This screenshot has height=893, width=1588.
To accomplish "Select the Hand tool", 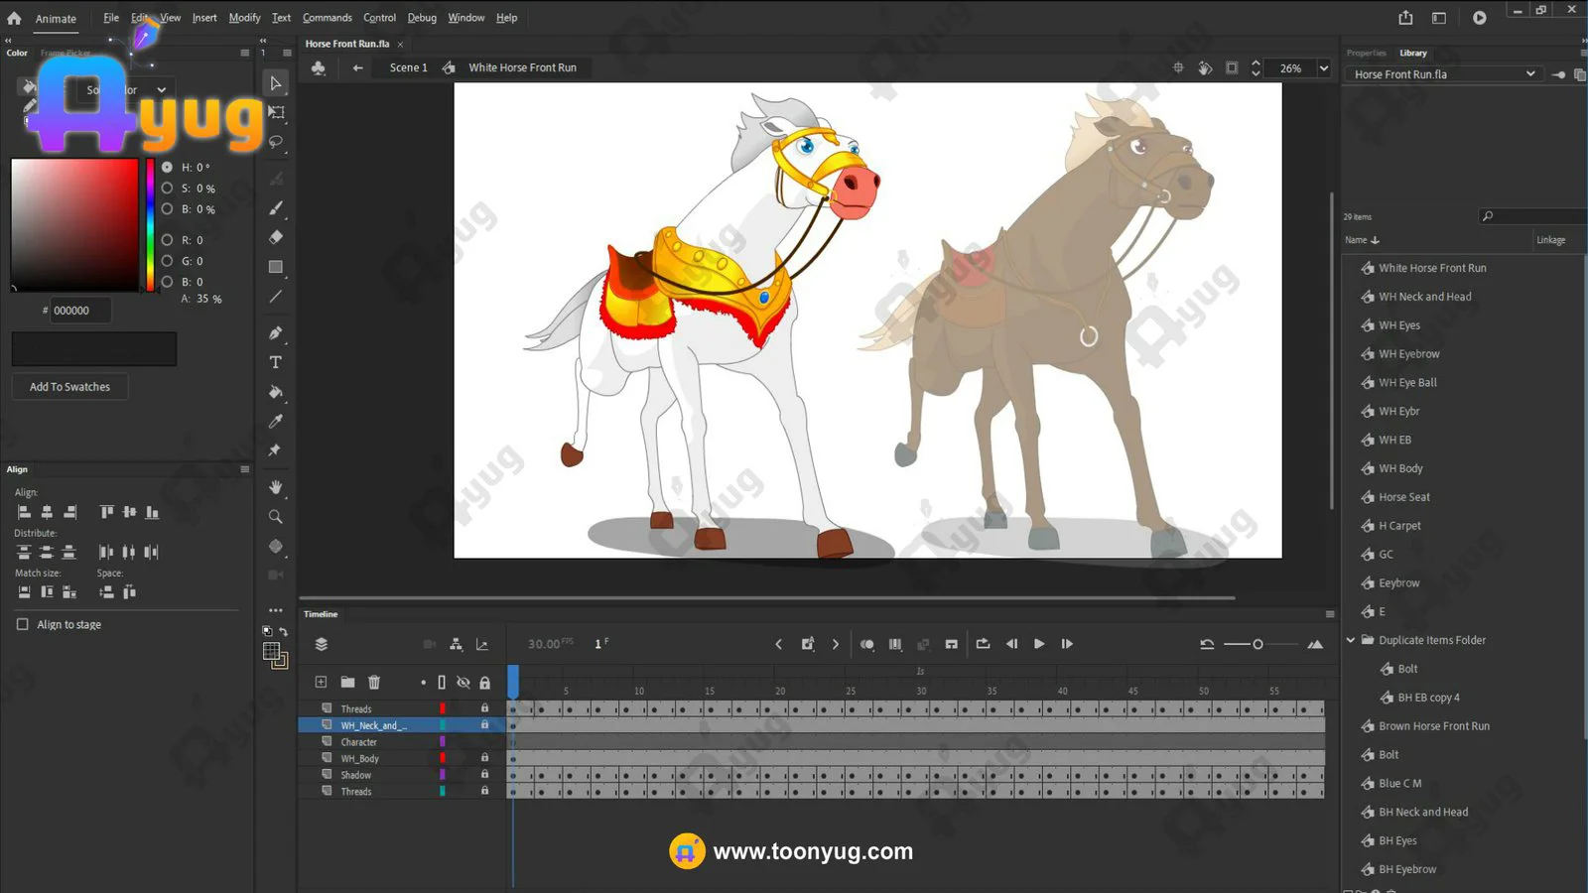I will (276, 487).
